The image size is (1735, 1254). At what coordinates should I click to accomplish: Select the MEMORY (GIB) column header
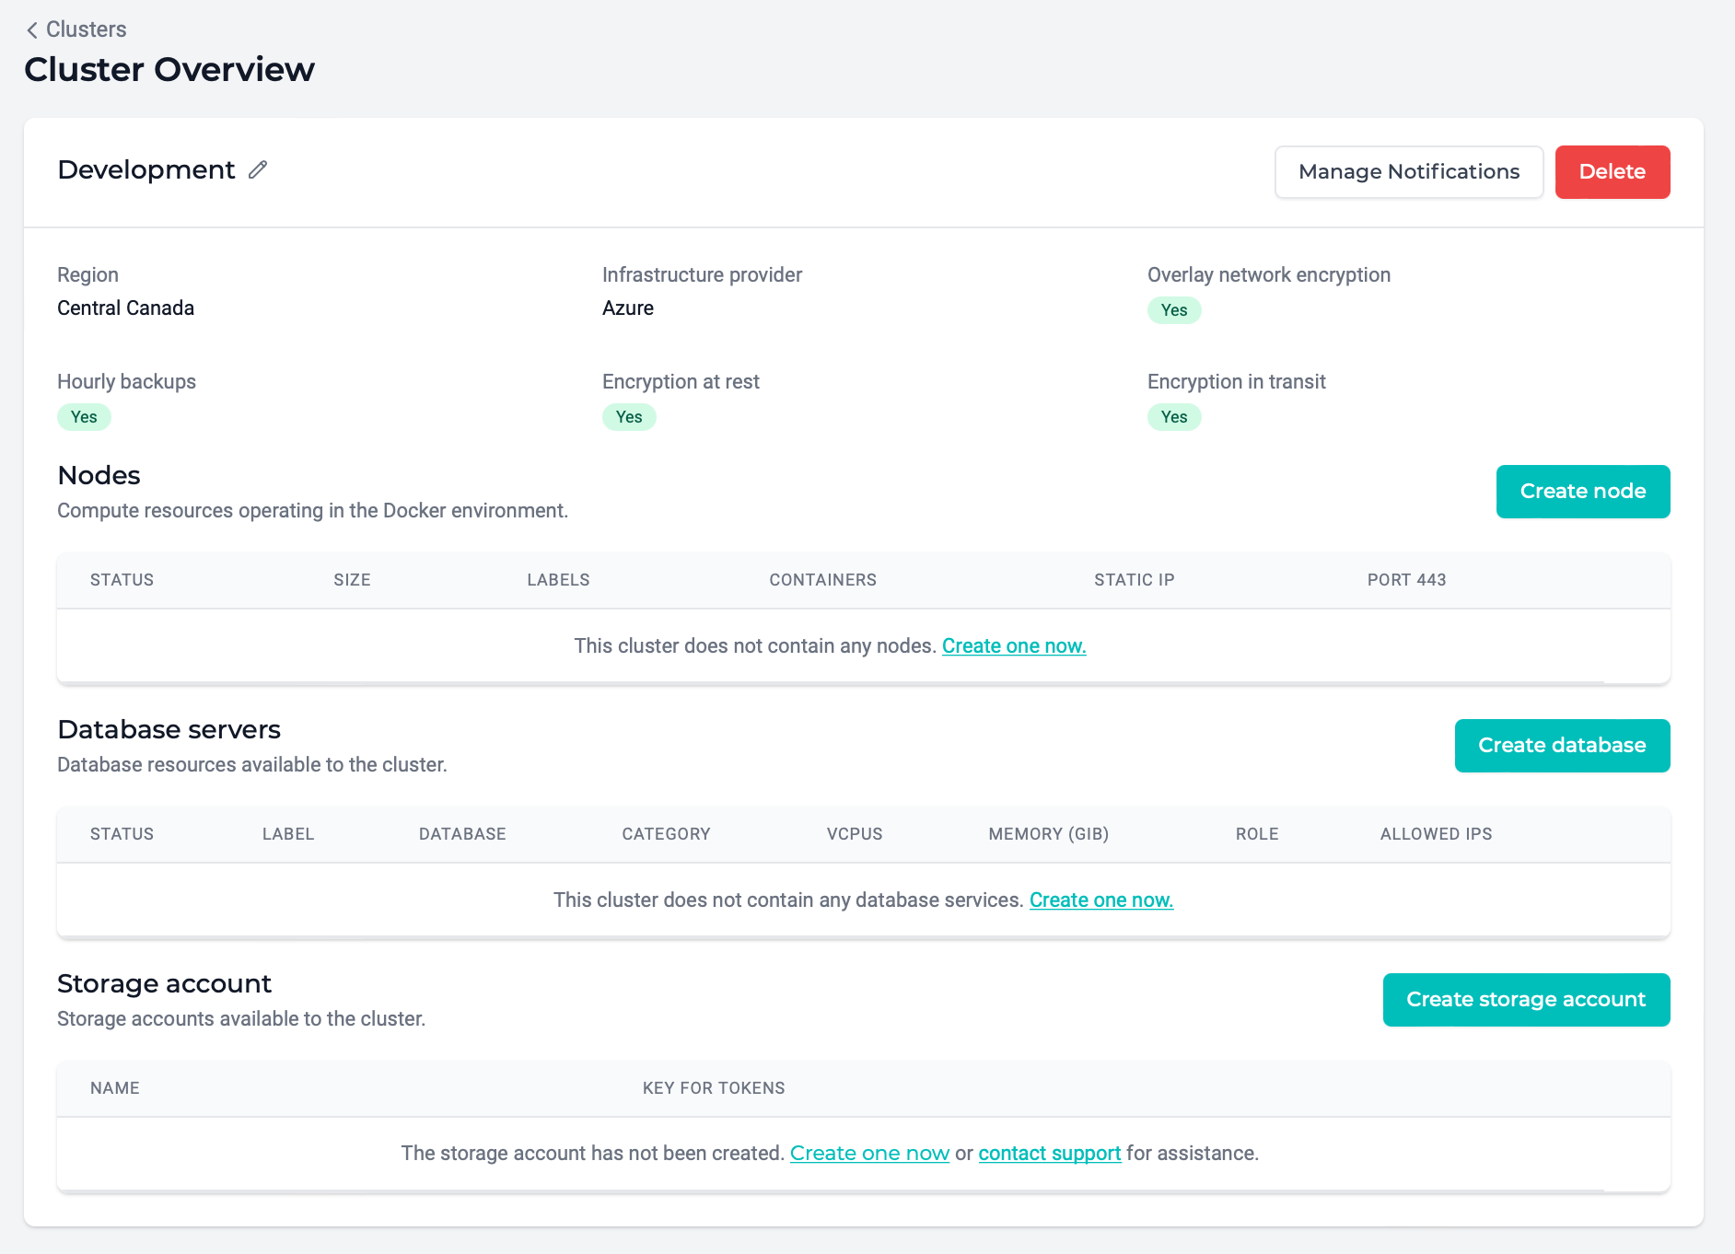click(1048, 834)
